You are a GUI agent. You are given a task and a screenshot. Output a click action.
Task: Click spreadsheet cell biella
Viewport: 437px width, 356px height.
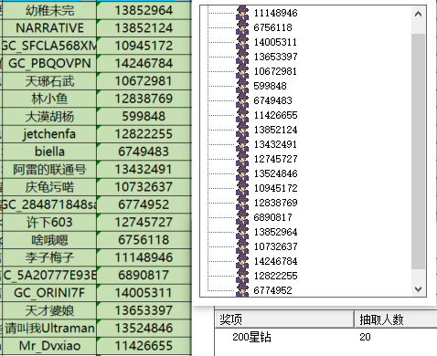pyautogui.click(x=49, y=152)
